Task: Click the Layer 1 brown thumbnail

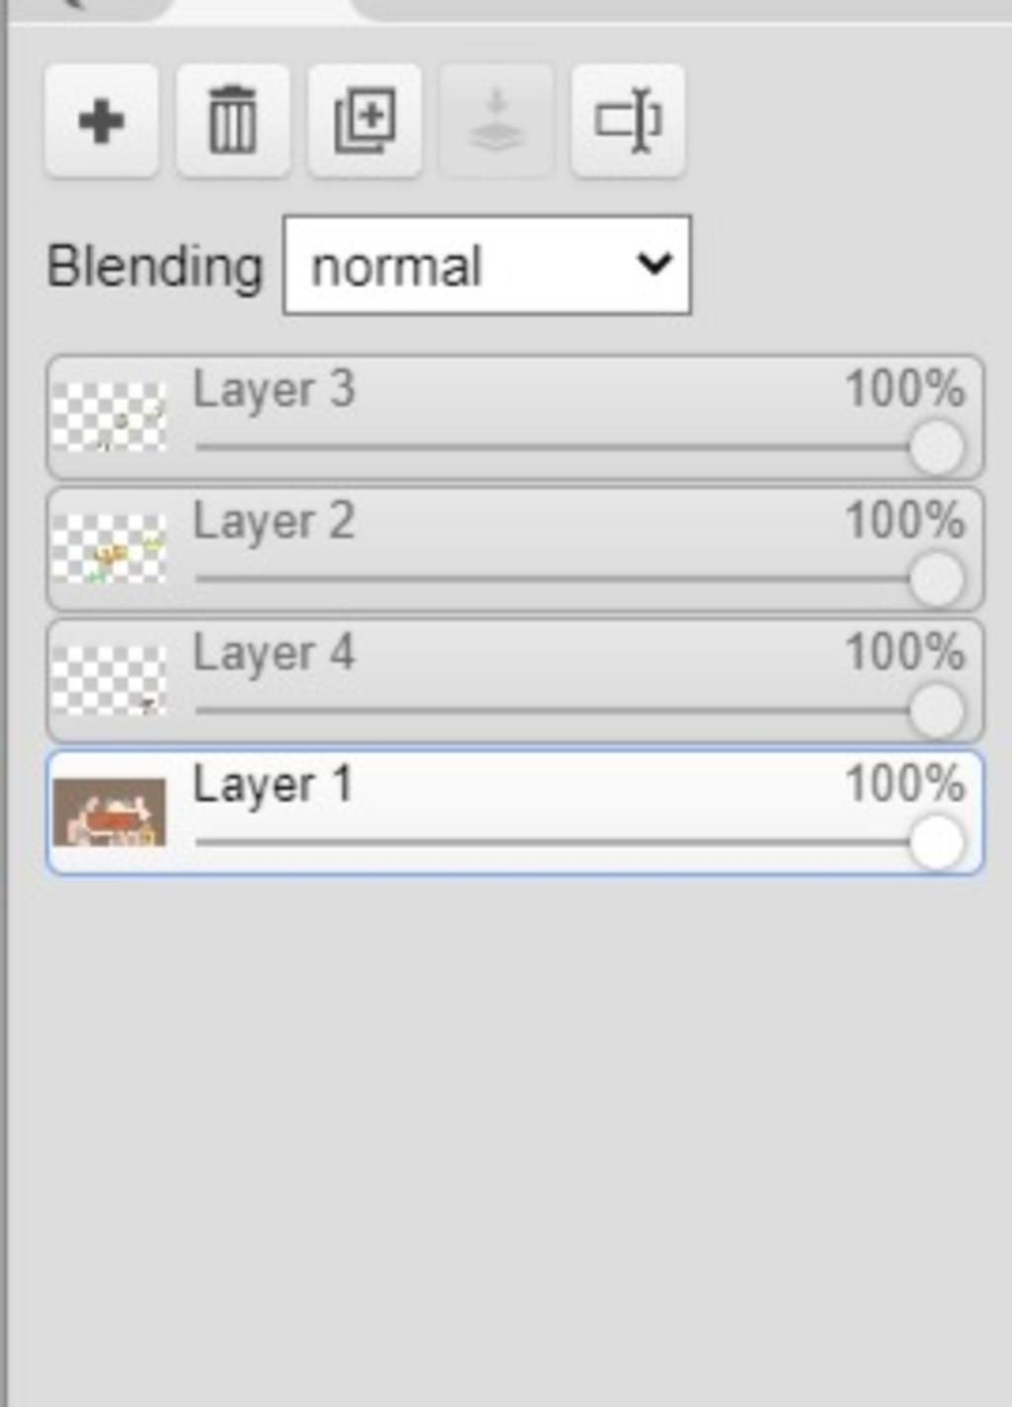Action: coord(109,812)
